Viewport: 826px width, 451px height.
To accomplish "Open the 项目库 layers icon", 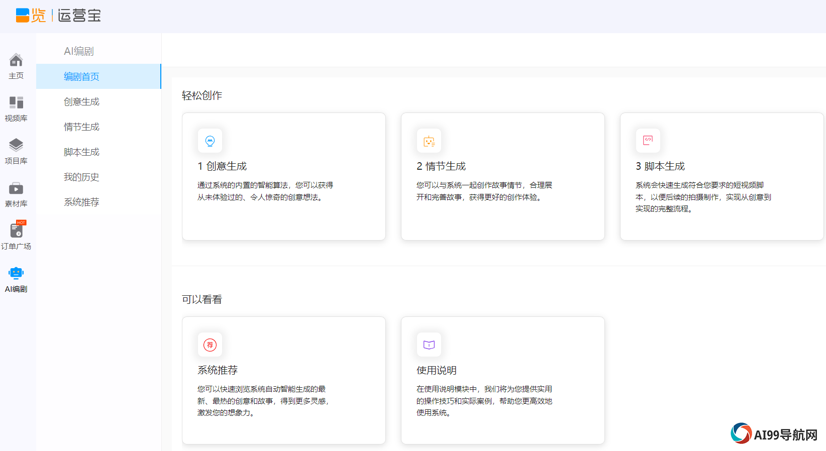I will point(16,145).
